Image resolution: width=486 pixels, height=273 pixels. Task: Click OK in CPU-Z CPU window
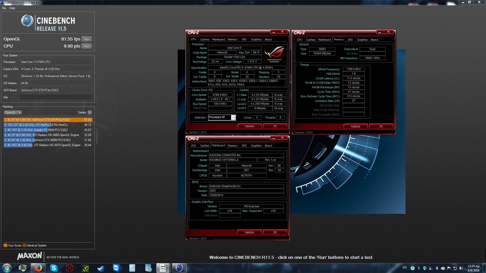pyautogui.click(x=275, y=126)
